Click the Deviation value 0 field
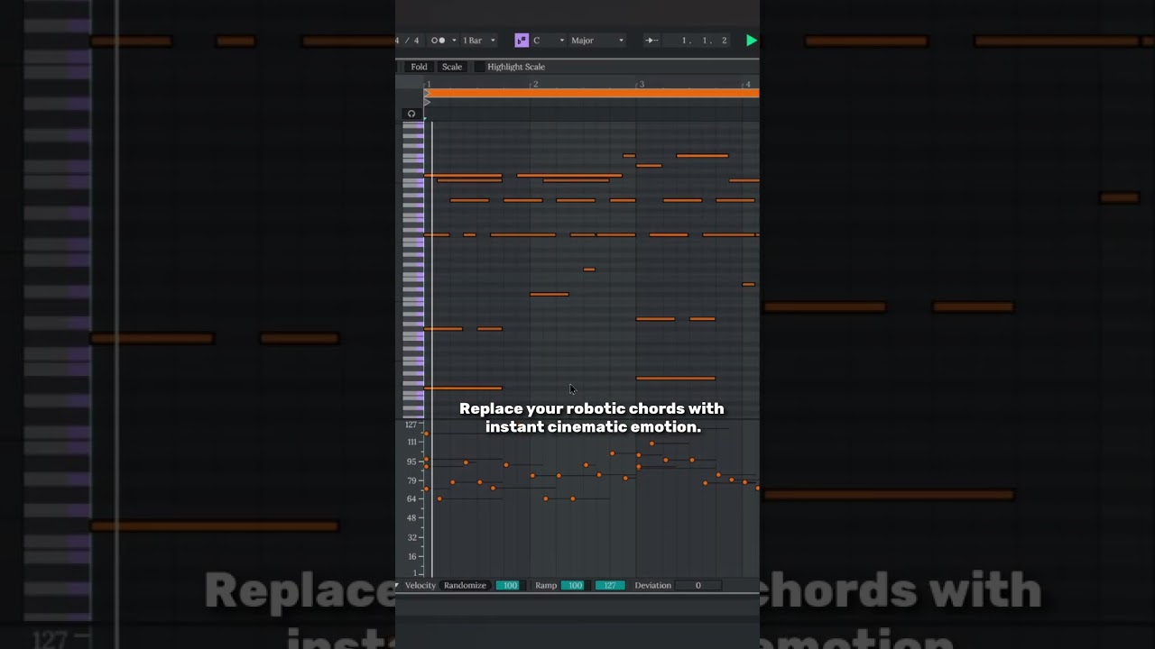The width and height of the screenshot is (1155, 649). coord(698,585)
